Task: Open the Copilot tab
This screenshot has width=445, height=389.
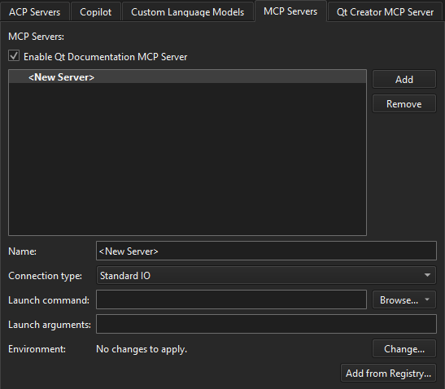Action: click(96, 12)
